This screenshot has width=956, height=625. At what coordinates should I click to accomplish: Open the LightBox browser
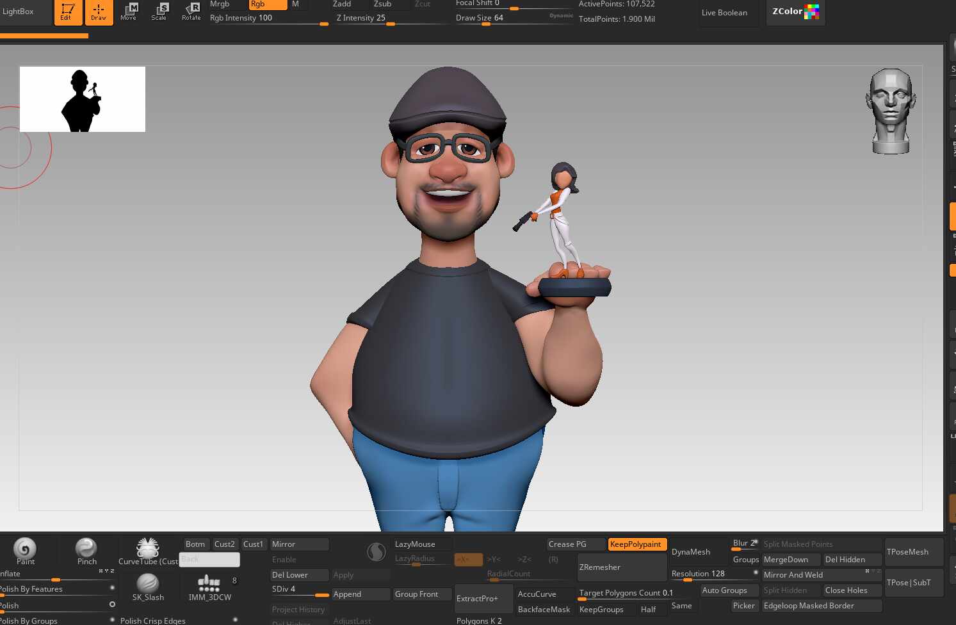[19, 12]
